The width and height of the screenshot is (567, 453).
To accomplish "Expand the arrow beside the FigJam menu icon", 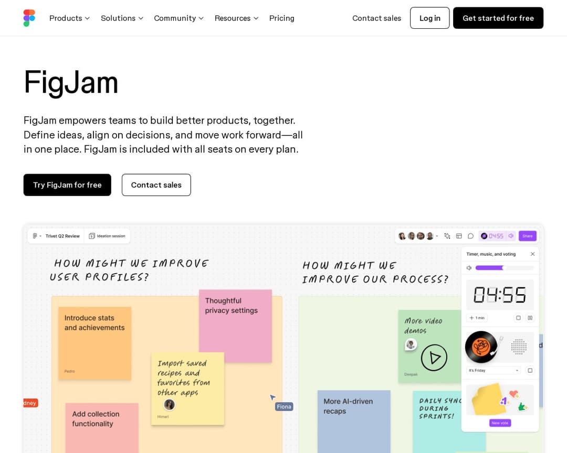I will [x=40, y=236].
